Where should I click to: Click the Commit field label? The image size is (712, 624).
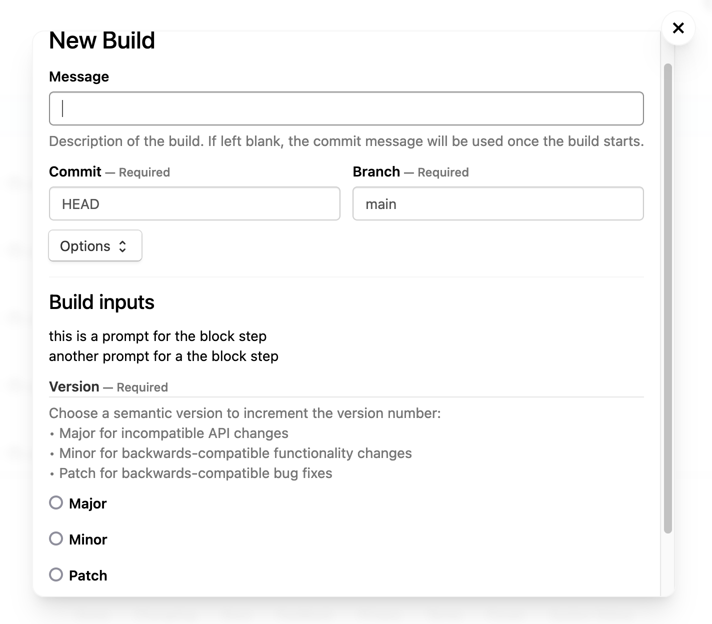pos(75,171)
